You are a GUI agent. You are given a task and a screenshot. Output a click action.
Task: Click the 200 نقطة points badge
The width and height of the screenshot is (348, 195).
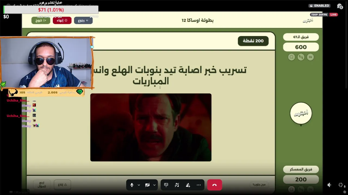pos(253,41)
